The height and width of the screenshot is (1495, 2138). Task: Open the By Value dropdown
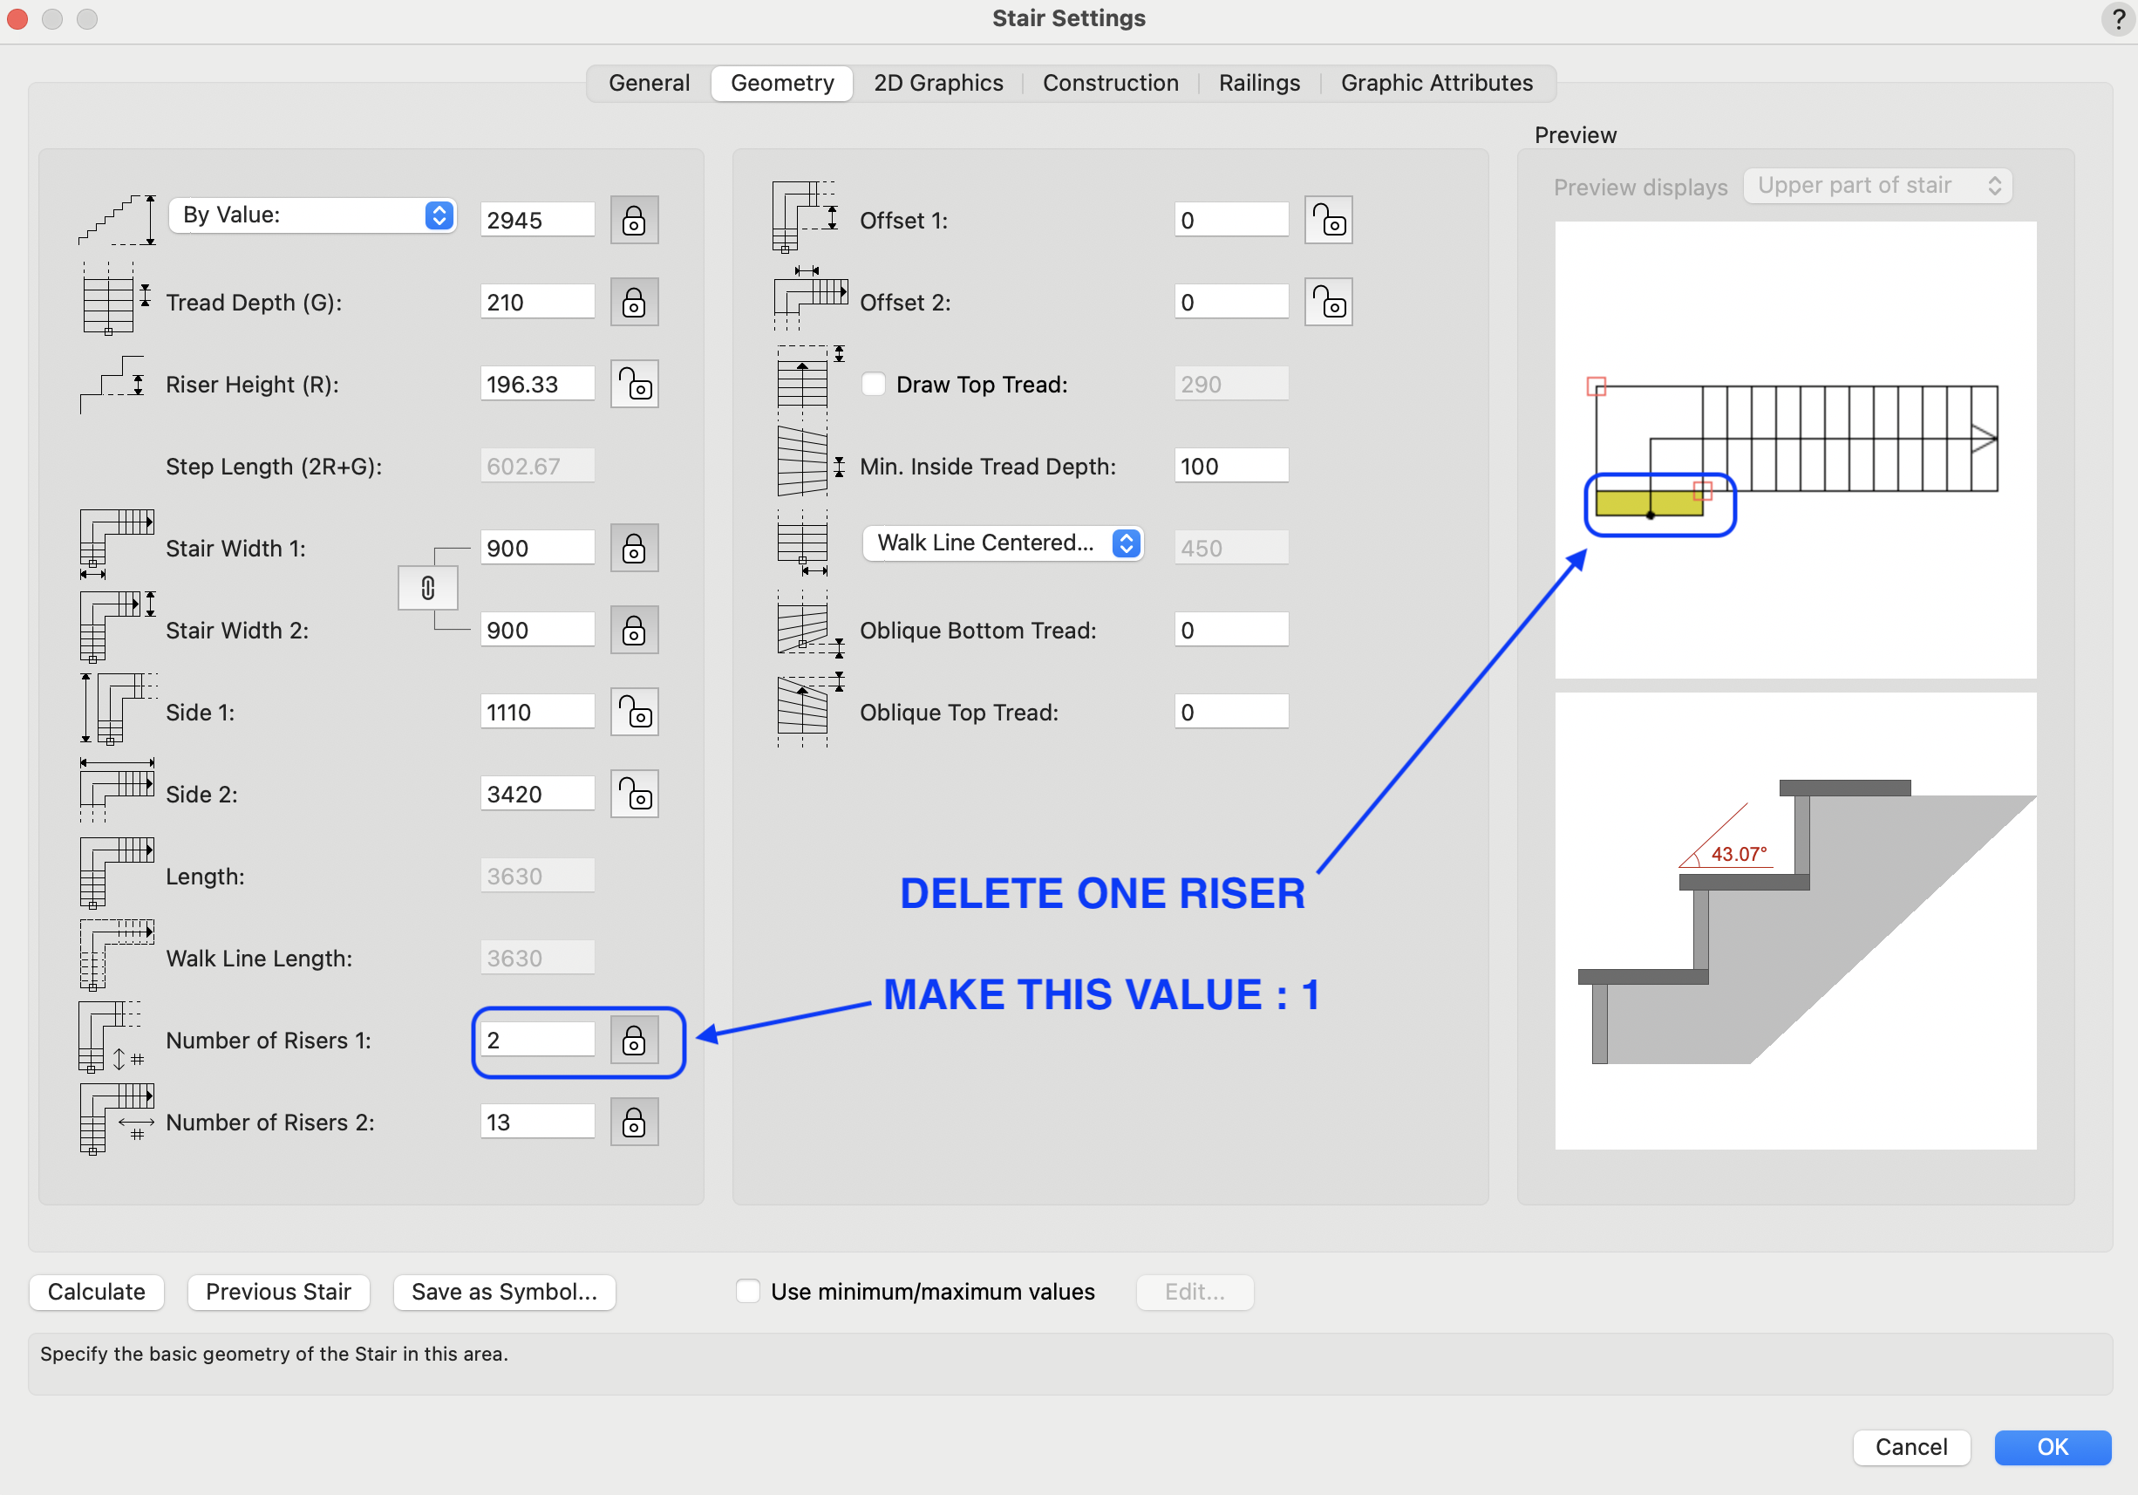click(x=313, y=215)
